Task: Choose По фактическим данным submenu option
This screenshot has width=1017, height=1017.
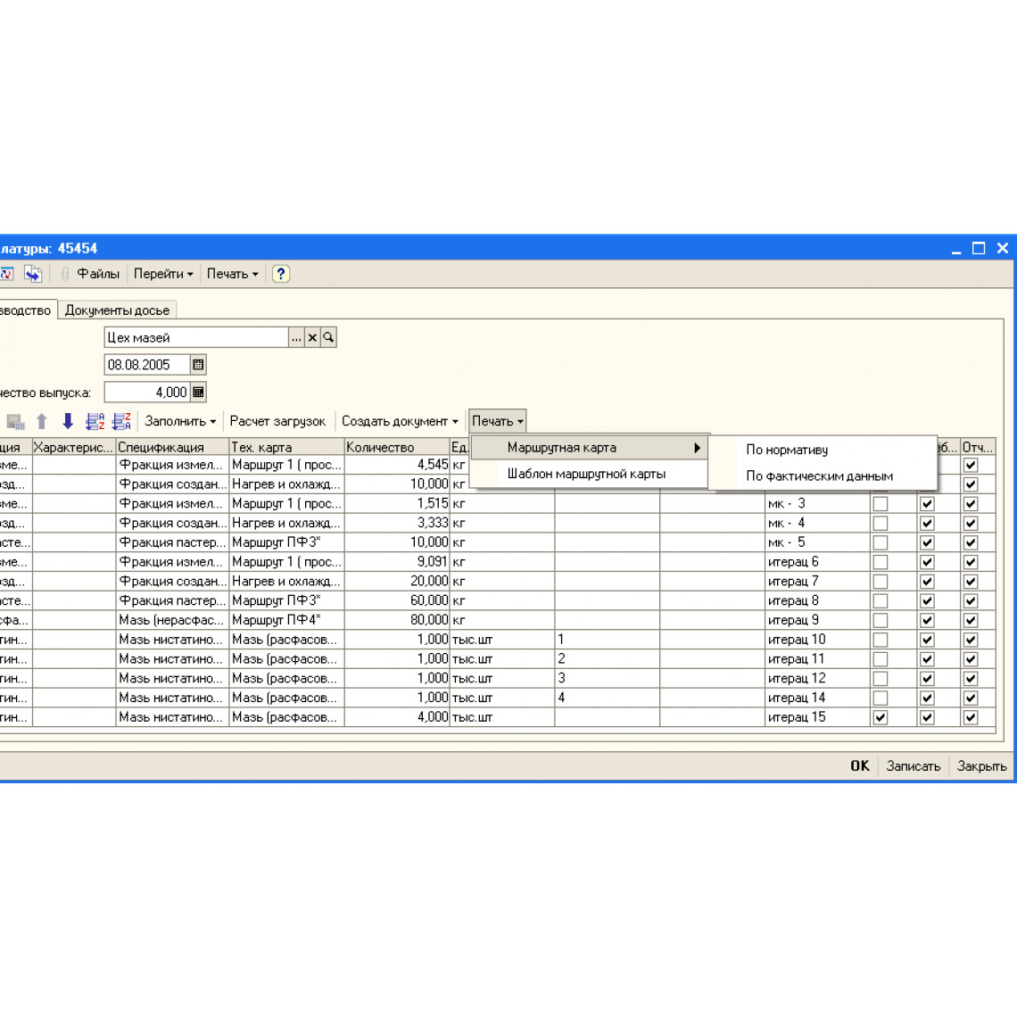Action: tap(819, 476)
